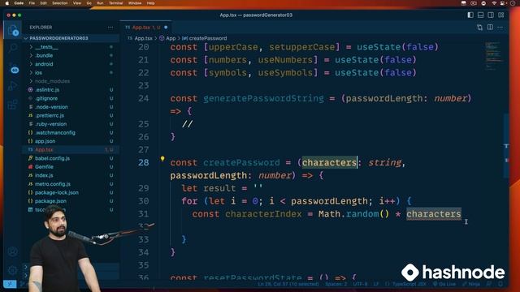Viewport: 520px width, 292px height.
Task: Open the Run and Debug view
Action: [x=13, y=86]
